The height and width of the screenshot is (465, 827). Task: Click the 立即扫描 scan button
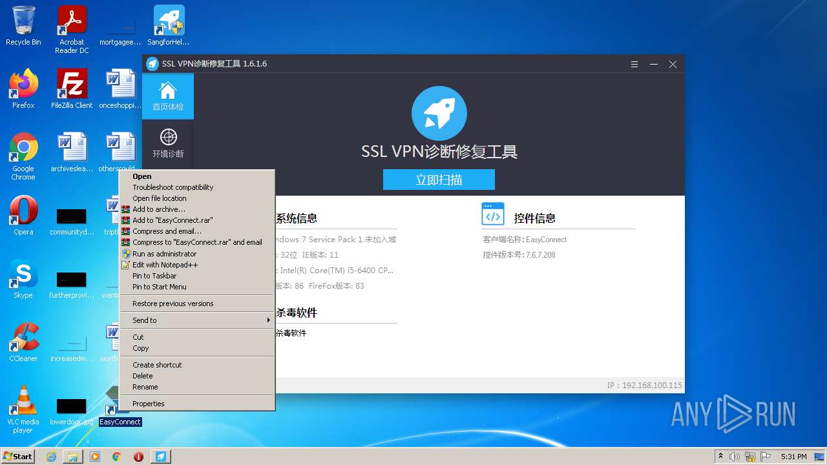(439, 180)
